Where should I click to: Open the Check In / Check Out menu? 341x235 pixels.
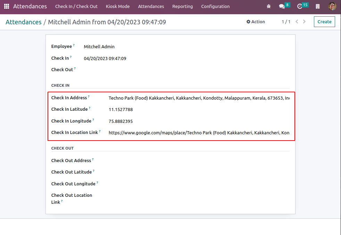76,7
